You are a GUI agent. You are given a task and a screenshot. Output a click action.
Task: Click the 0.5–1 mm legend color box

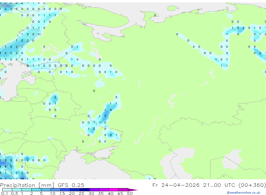pos(17,190)
